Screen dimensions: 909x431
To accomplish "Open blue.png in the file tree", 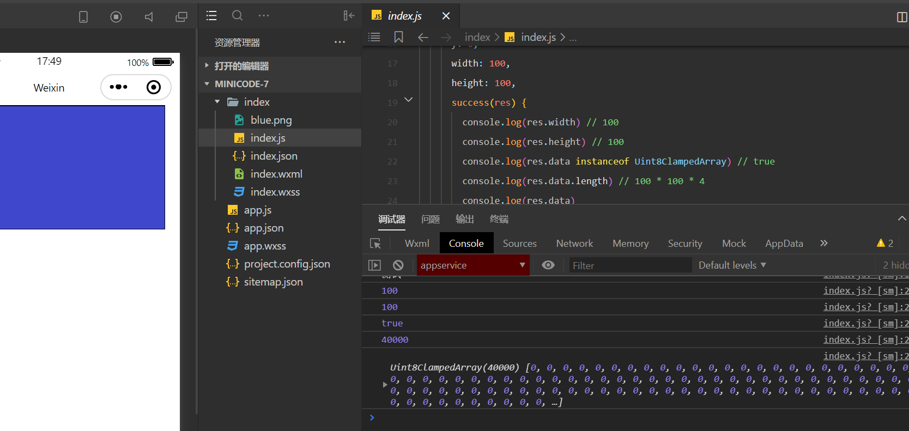I will coord(271,120).
